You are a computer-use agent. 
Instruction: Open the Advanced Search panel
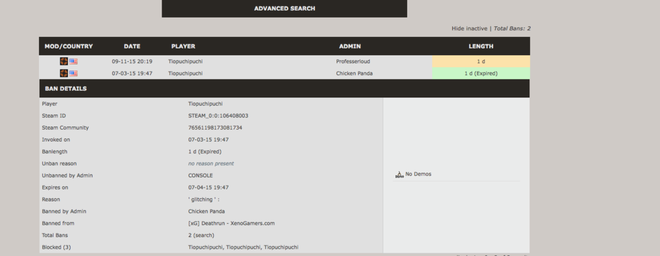click(x=284, y=9)
